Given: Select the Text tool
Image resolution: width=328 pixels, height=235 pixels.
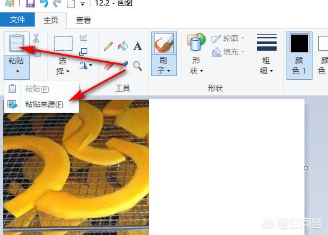Looking at the screenshot, I should click(x=137, y=46).
